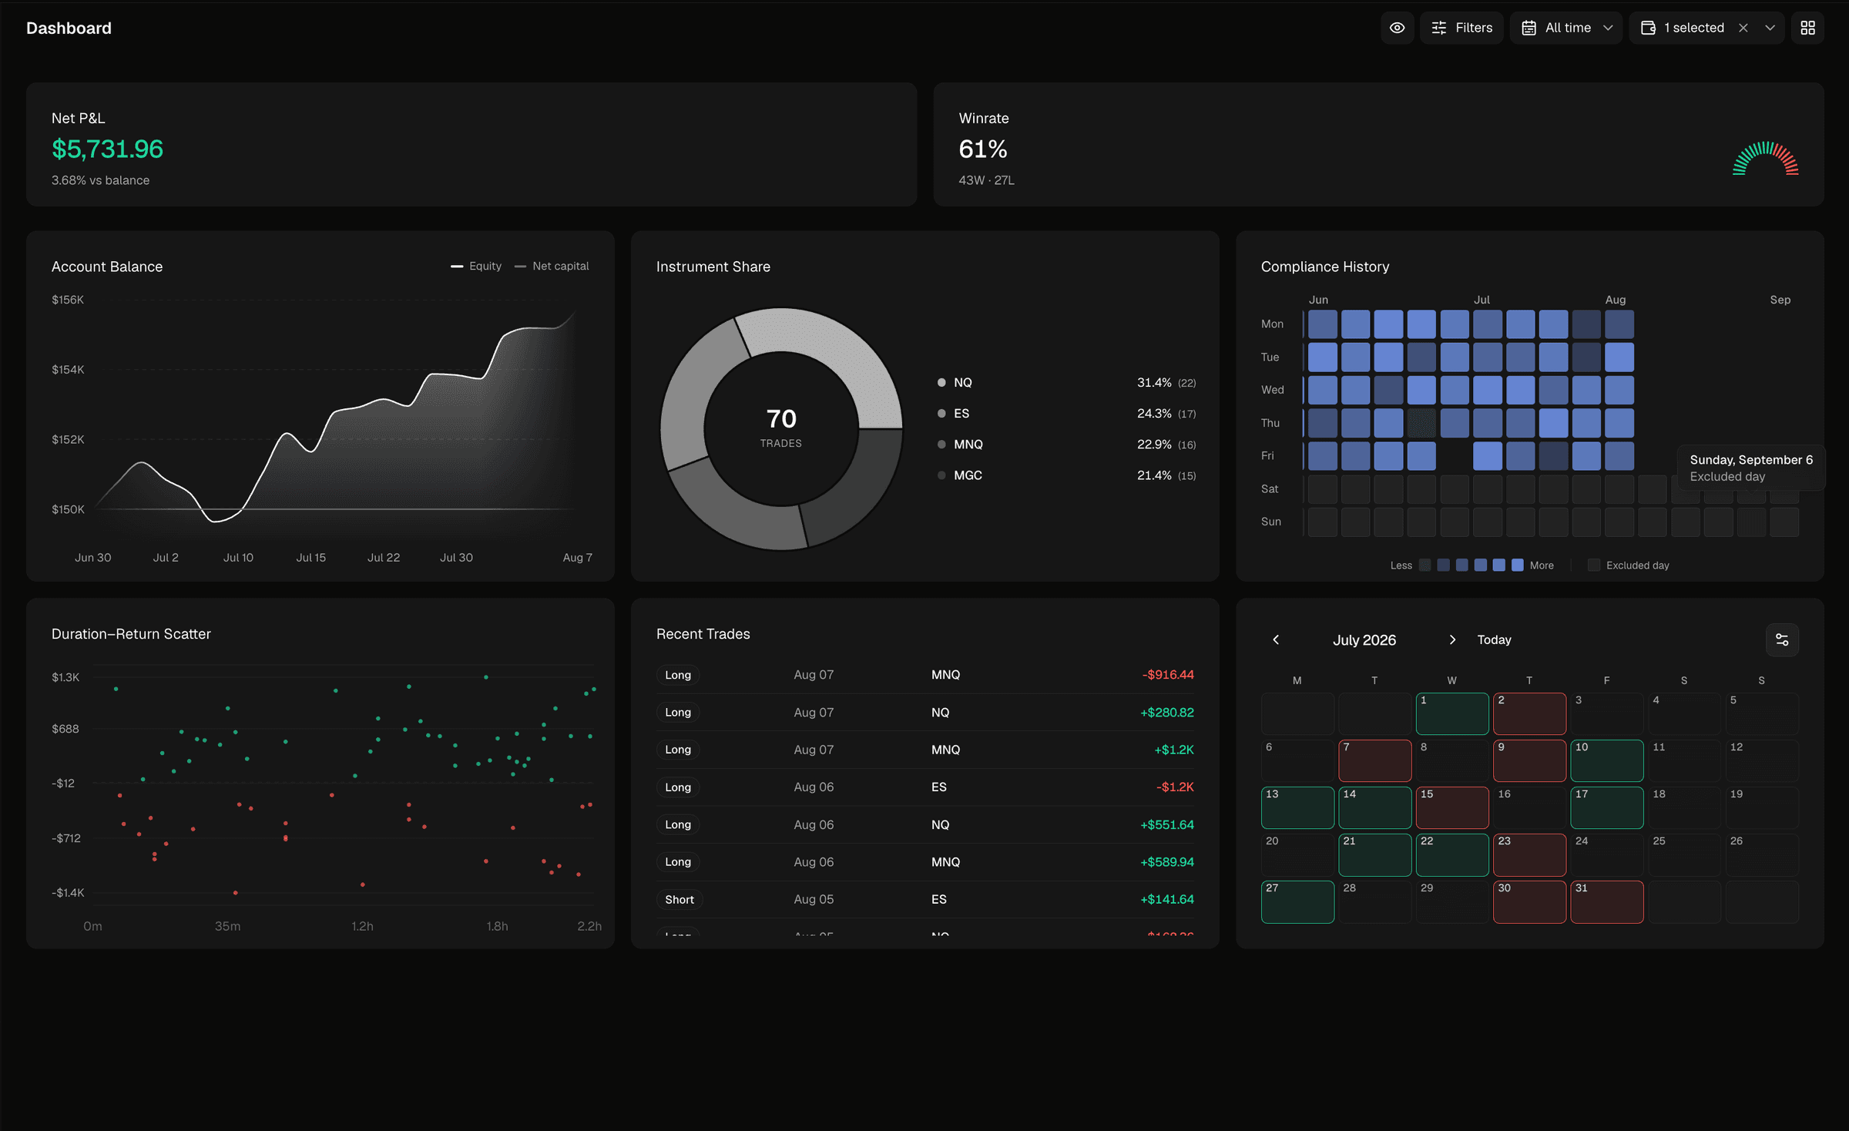
Task: Click the Excluded day legend swatch
Action: [x=1594, y=565]
